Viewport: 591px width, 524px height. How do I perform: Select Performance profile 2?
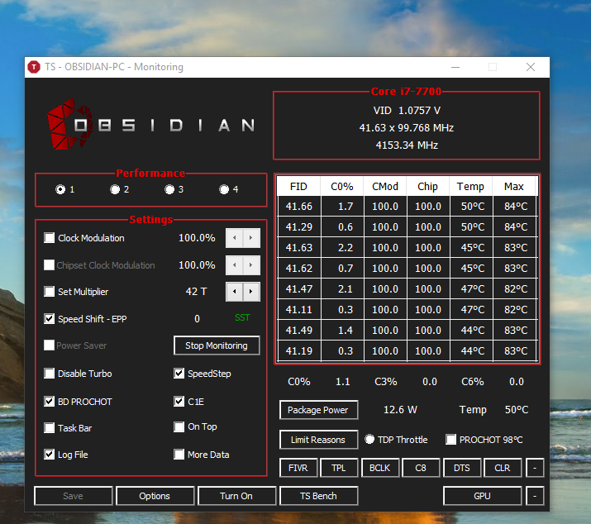tap(115, 189)
